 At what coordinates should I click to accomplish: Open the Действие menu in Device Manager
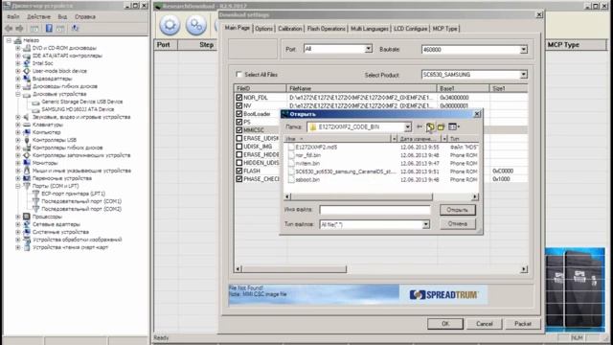coord(38,17)
